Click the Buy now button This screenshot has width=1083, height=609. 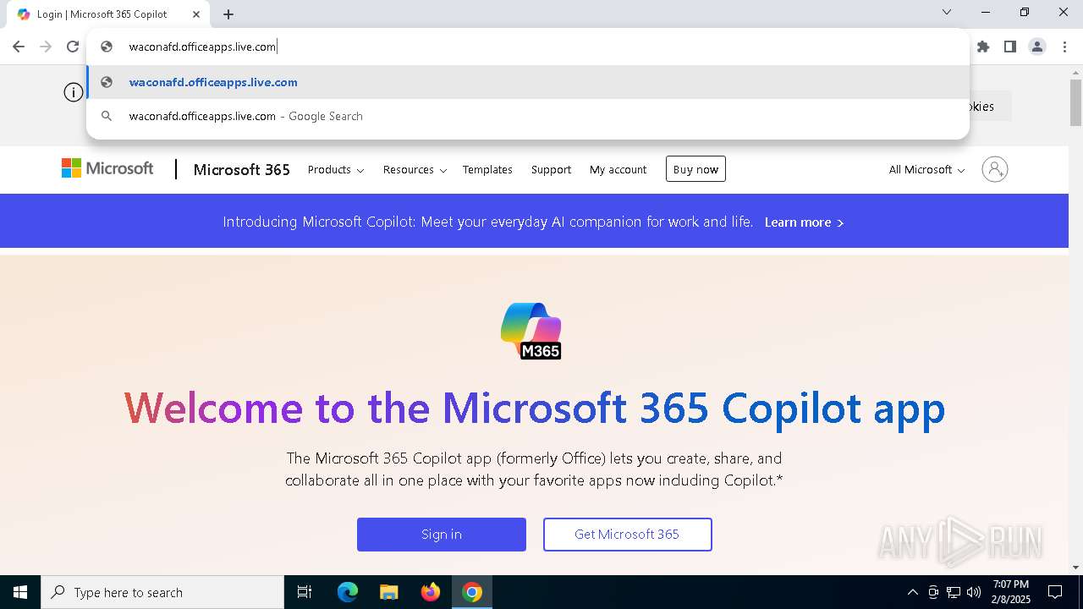[695, 169]
